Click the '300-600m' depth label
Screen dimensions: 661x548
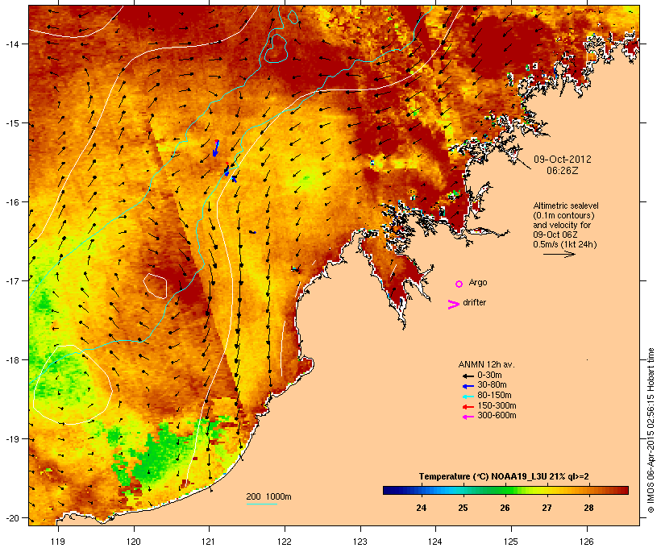(497, 416)
